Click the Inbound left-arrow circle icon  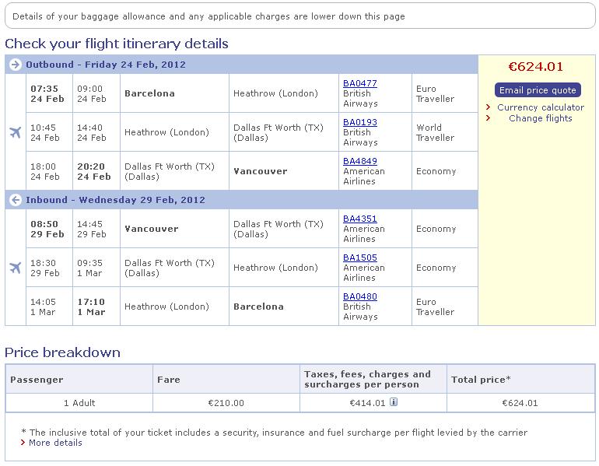15,200
